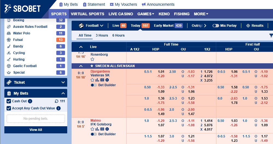Refresh the cash out counter
273x144 pixels.
56,101
